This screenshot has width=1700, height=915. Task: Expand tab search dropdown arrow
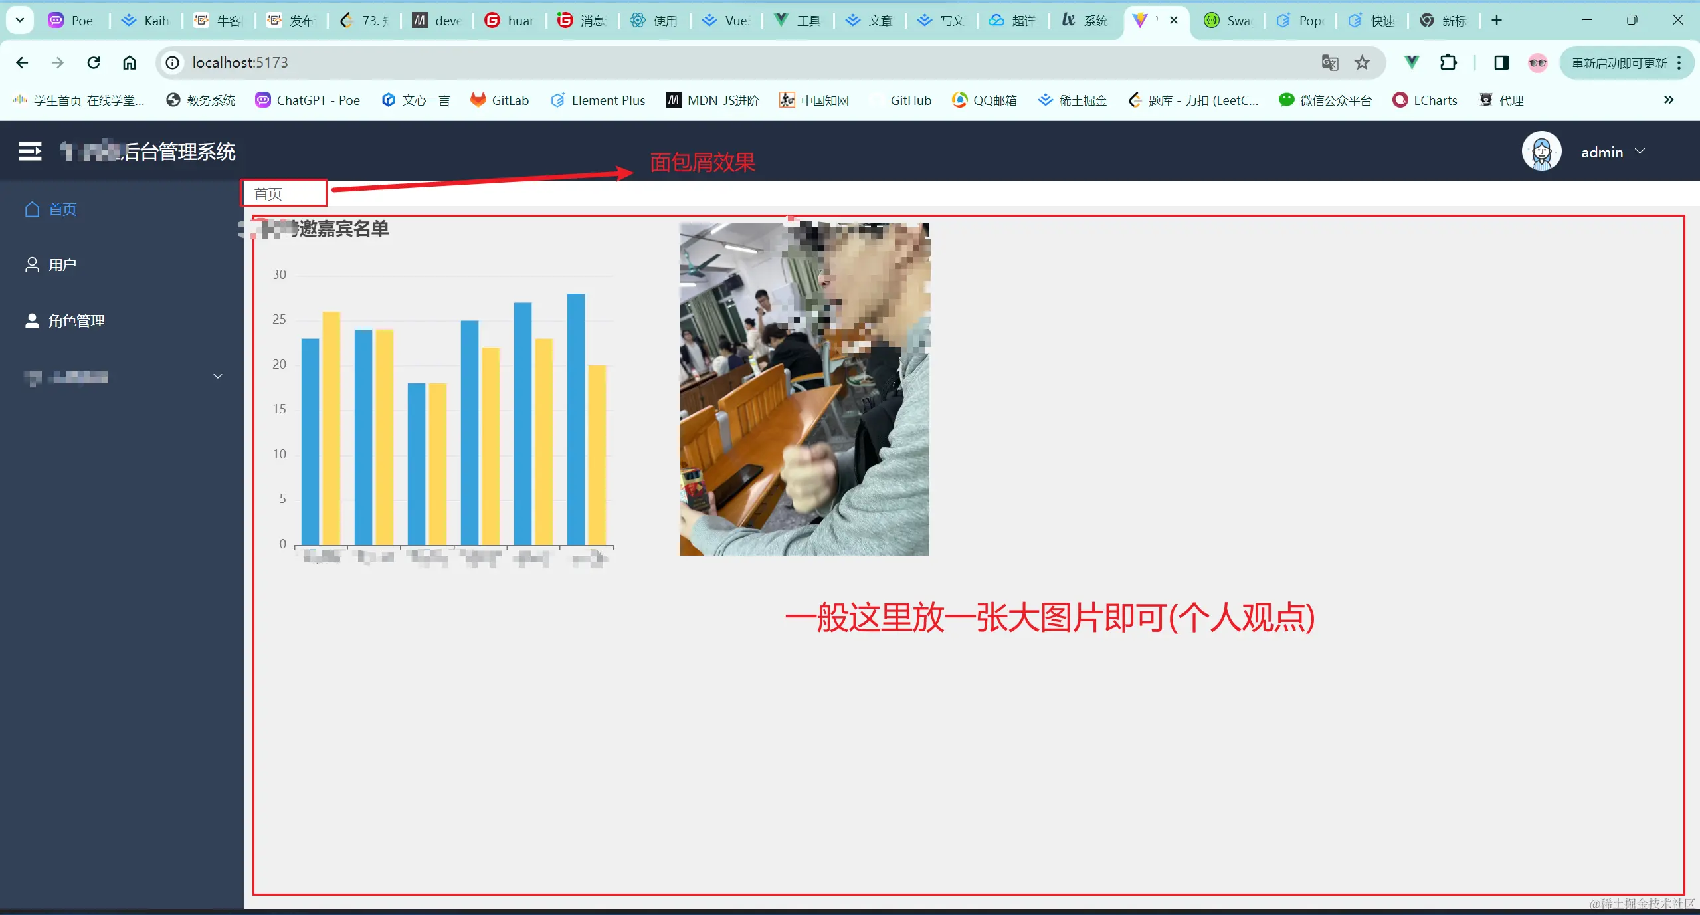pyautogui.click(x=20, y=20)
